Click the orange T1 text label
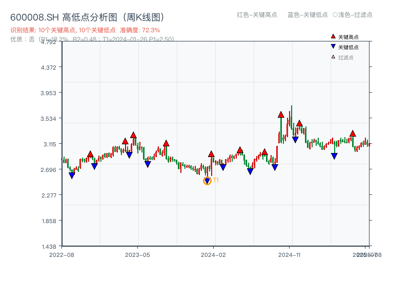 point(216,180)
